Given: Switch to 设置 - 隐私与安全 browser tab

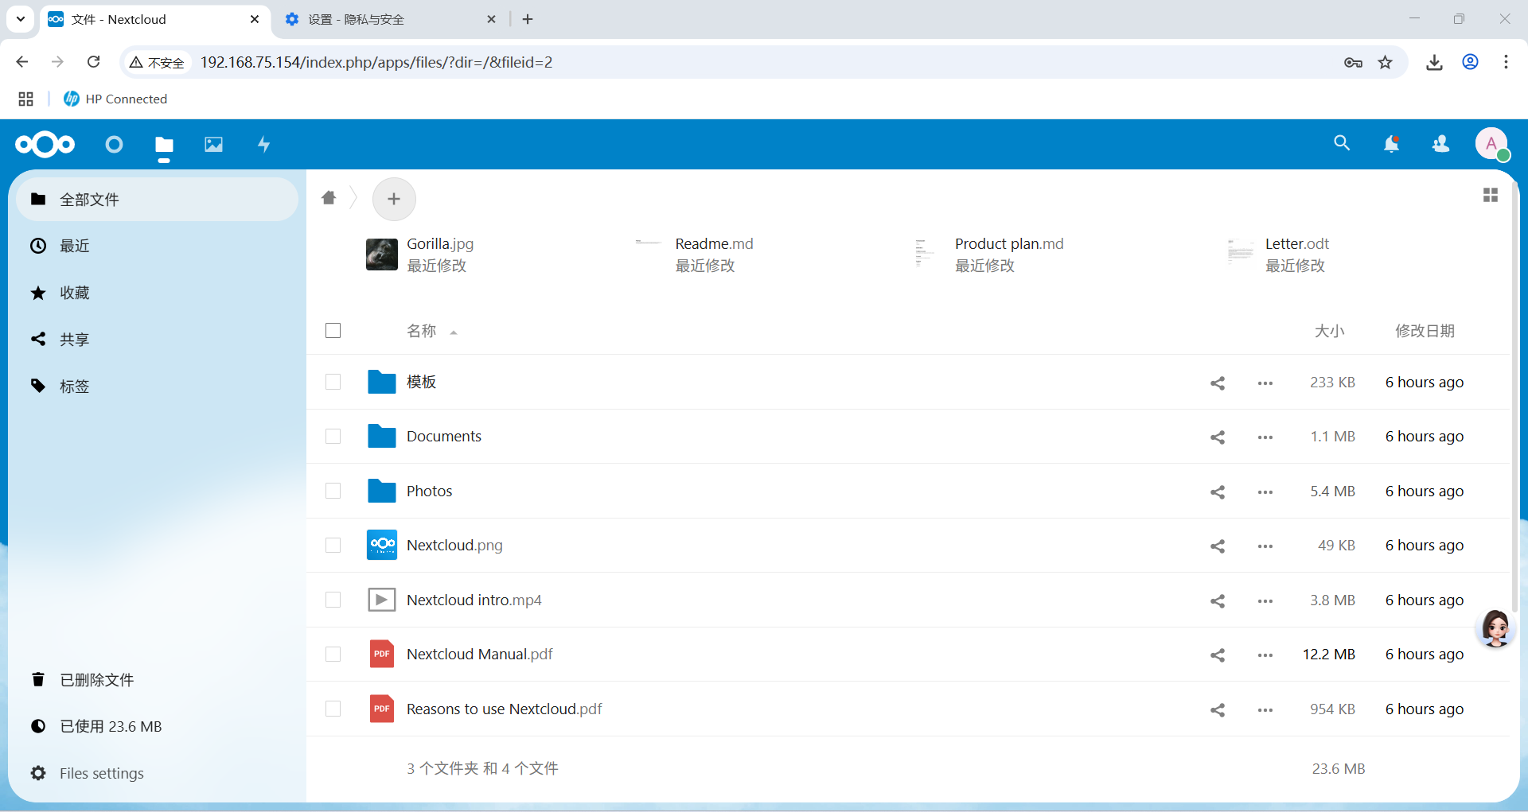Looking at the screenshot, I should pyautogui.click(x=390, y=19).
